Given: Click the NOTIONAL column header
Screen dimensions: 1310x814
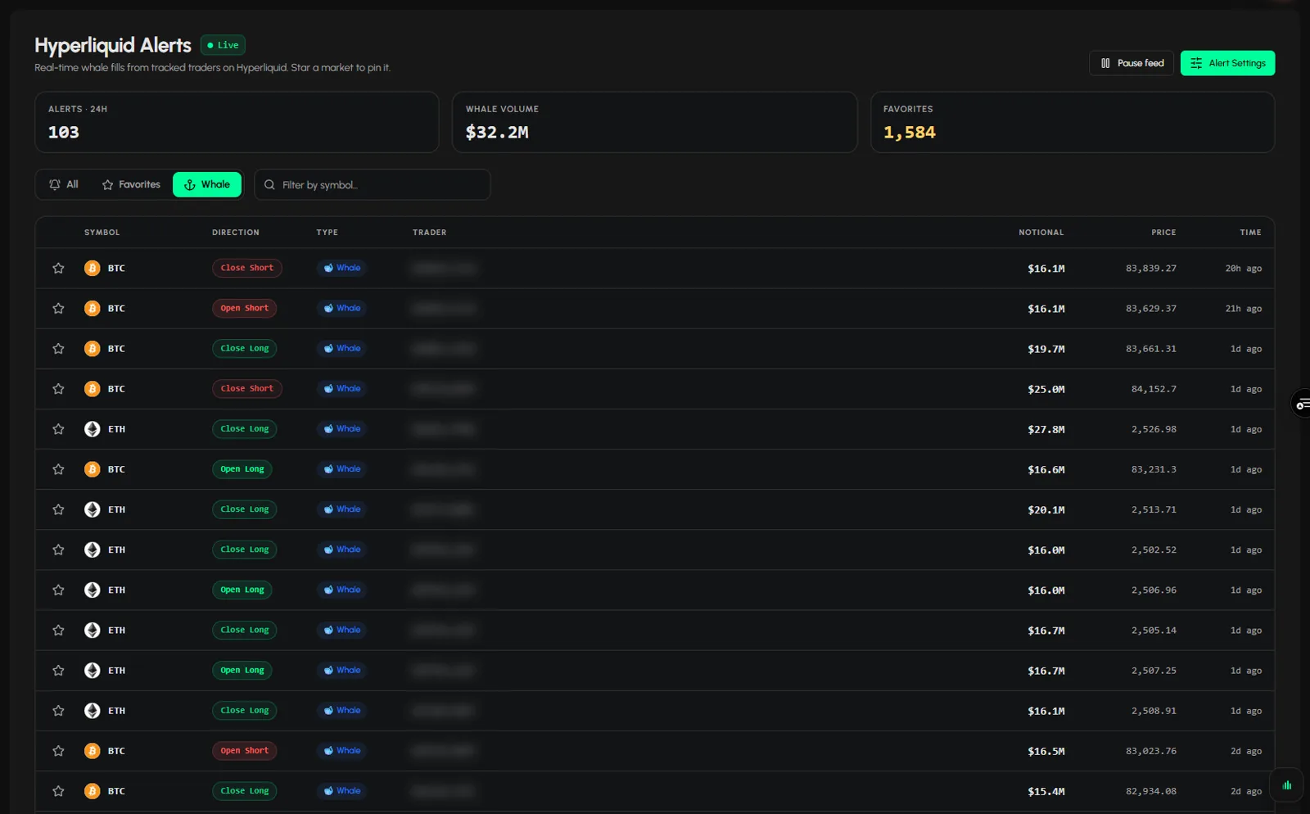Looking at the screenshot, I should coord(1041,233).
